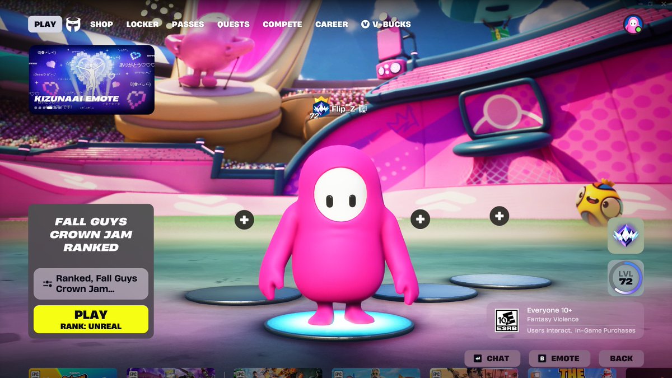Screen dimensions: 672x378
Task: Open the profile avatar in top right
Action: tap(633, 24)
